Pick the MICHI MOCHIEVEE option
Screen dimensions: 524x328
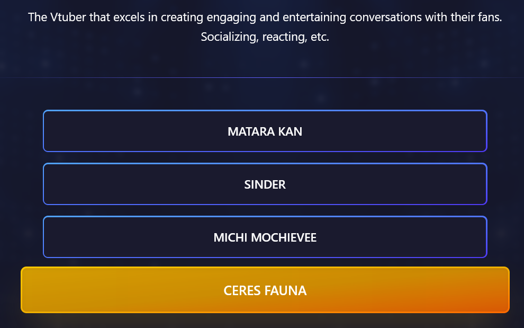pos(265,237)
